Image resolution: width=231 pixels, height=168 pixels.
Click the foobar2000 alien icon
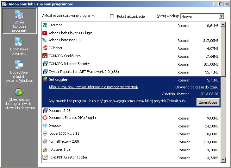tap(45, 133)
